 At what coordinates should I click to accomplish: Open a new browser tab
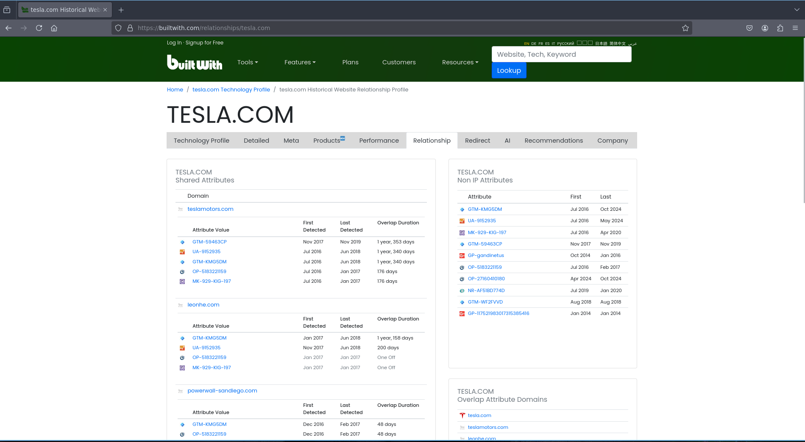121,10
